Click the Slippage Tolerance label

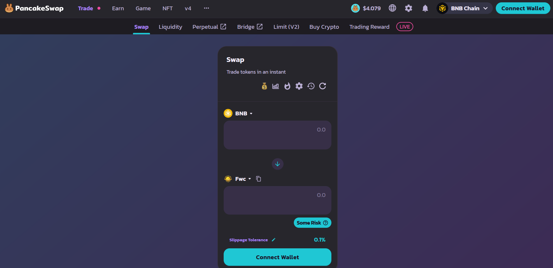pyautogui.click(x=249, y=240)
